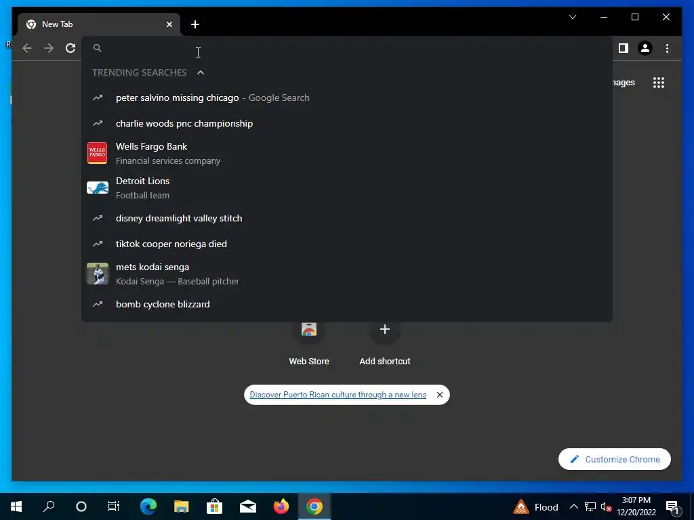This screenshot has width=694, height=520.
Task: Open Discover Puerto Rican culture link
Action: coord(338,395)
